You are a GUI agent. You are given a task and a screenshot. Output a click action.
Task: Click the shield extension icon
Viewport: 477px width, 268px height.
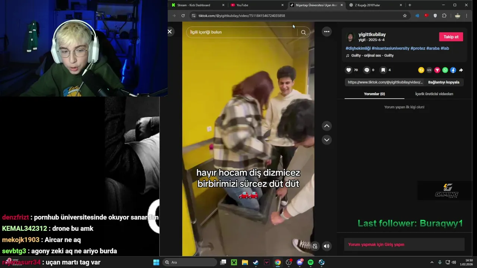coord(435,16)
